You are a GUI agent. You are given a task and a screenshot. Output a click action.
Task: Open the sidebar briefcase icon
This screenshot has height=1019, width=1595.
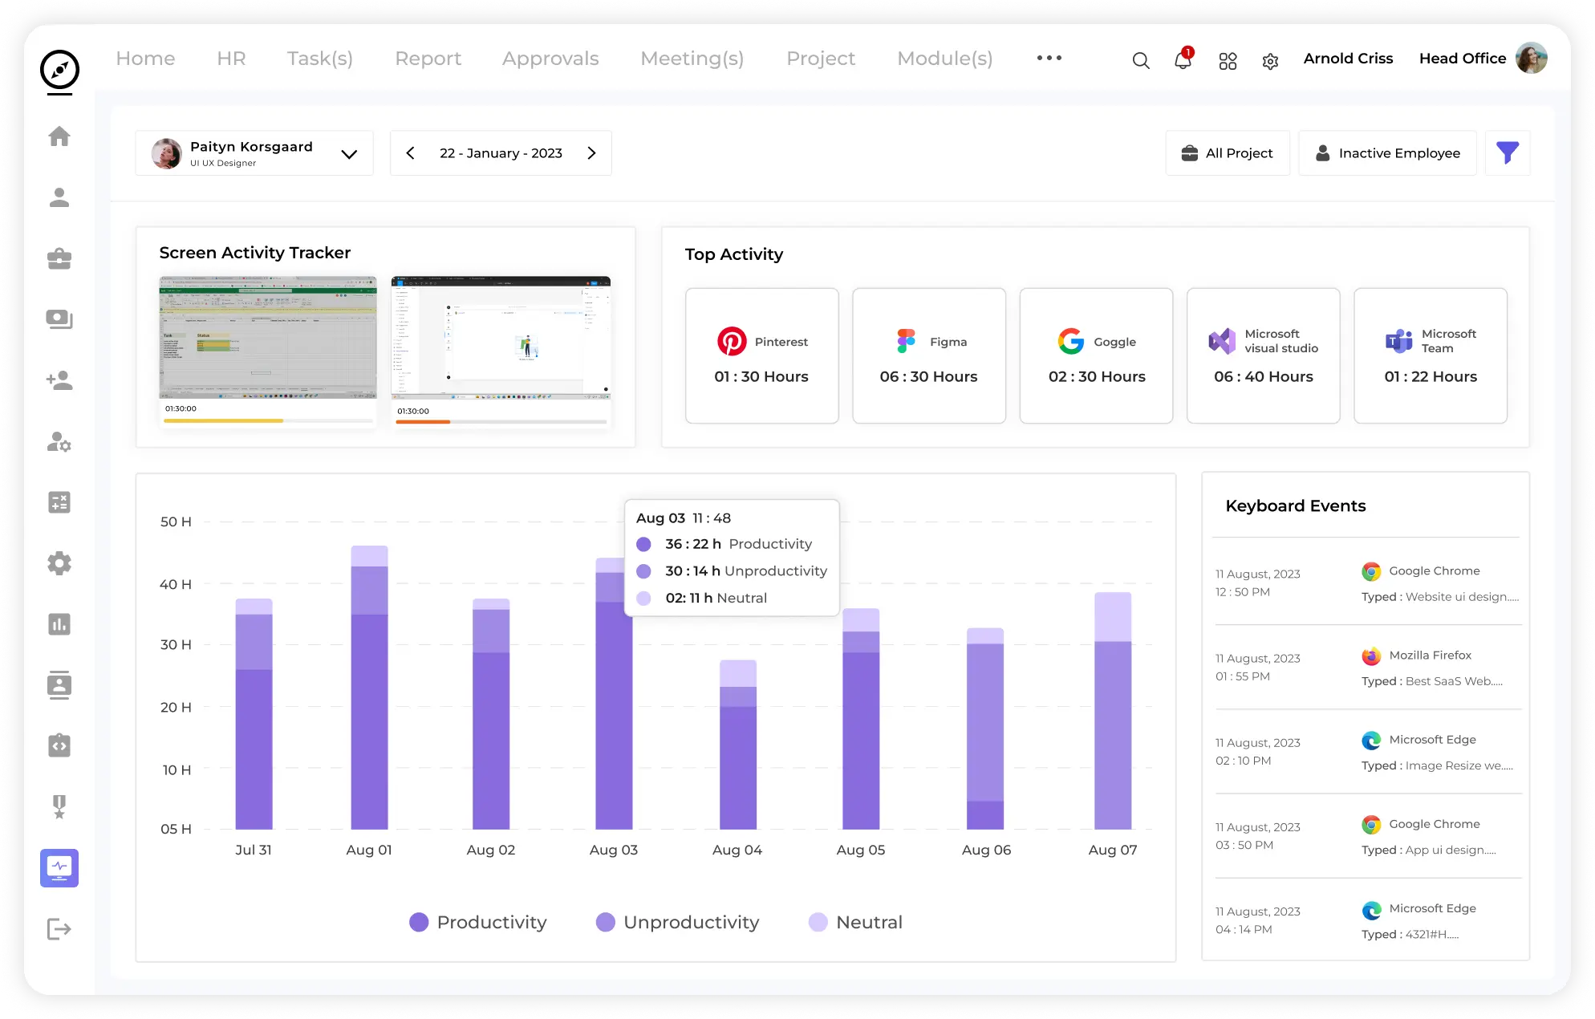pyautogui.click(x=59, y=258)
